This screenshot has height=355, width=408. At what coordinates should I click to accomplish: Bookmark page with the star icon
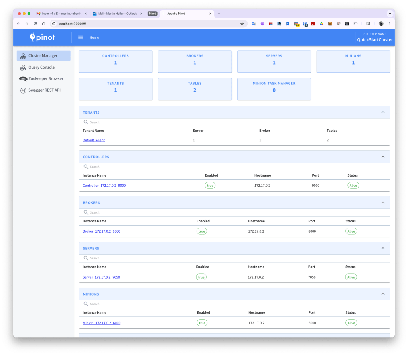pyautogui.click(x=242, y=24)
